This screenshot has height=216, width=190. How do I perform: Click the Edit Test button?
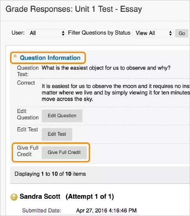point(57,134)
